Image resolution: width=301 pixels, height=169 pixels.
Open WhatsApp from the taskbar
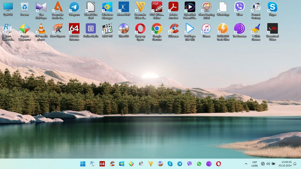click(199, 164)
